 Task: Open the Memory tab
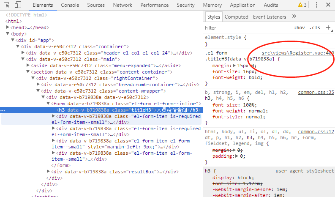tap(212, 5)
